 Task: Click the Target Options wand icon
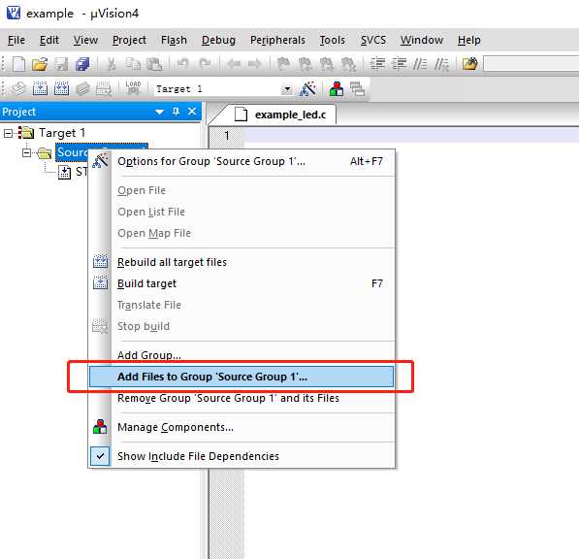click(307, 88)
